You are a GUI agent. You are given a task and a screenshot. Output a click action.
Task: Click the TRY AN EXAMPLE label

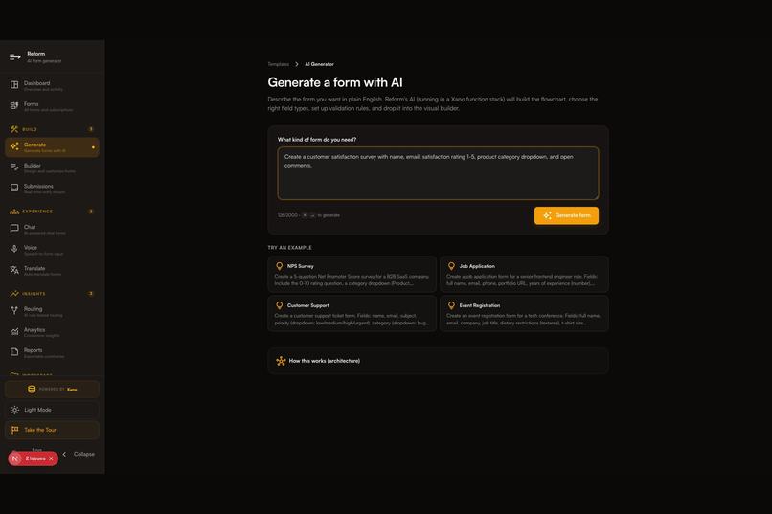click(289, 248)
